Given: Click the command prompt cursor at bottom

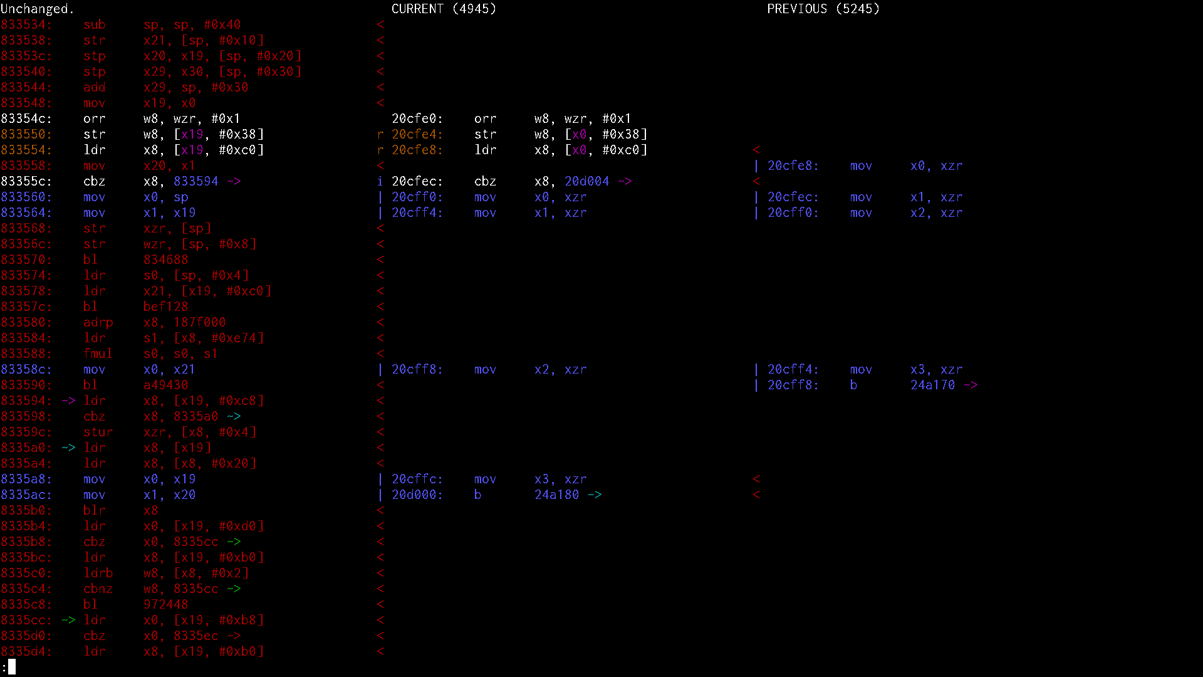Looking at the screenshot, I should pos(12,667).
